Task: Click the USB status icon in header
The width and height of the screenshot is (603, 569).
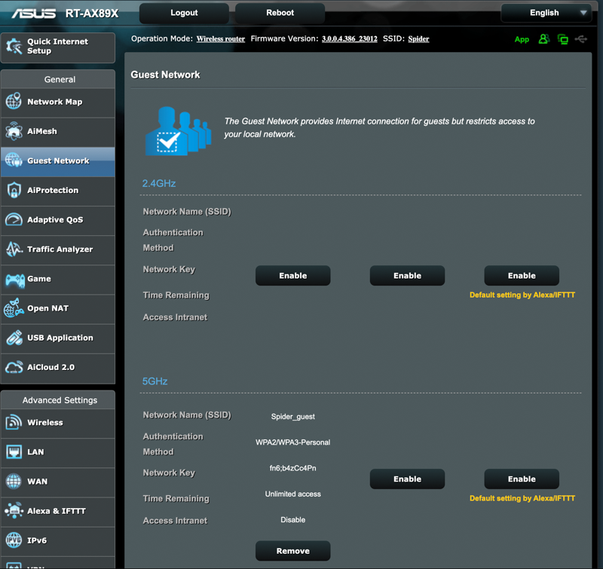Action: (581, 39)
